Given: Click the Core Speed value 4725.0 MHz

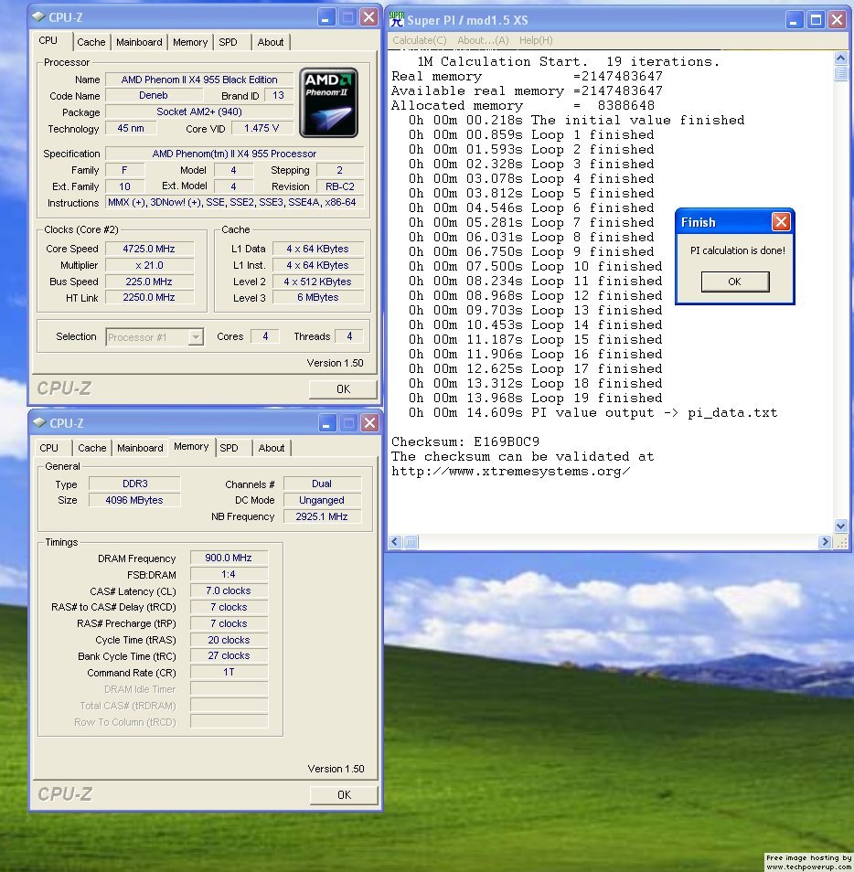Looking at the screenshot, I should [149, 249].
